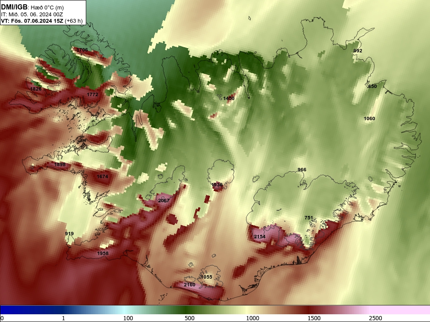Click the 2160 elevation label
430x322 pixels.
coord(190,285)
